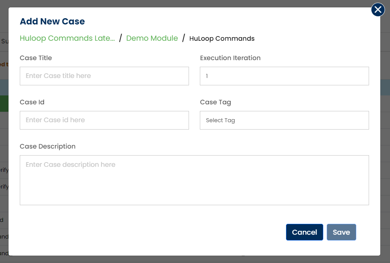This screenshot has width=390, height=263.
Task: Click the Add New Case heading
Action: click(x=52, y=21)
